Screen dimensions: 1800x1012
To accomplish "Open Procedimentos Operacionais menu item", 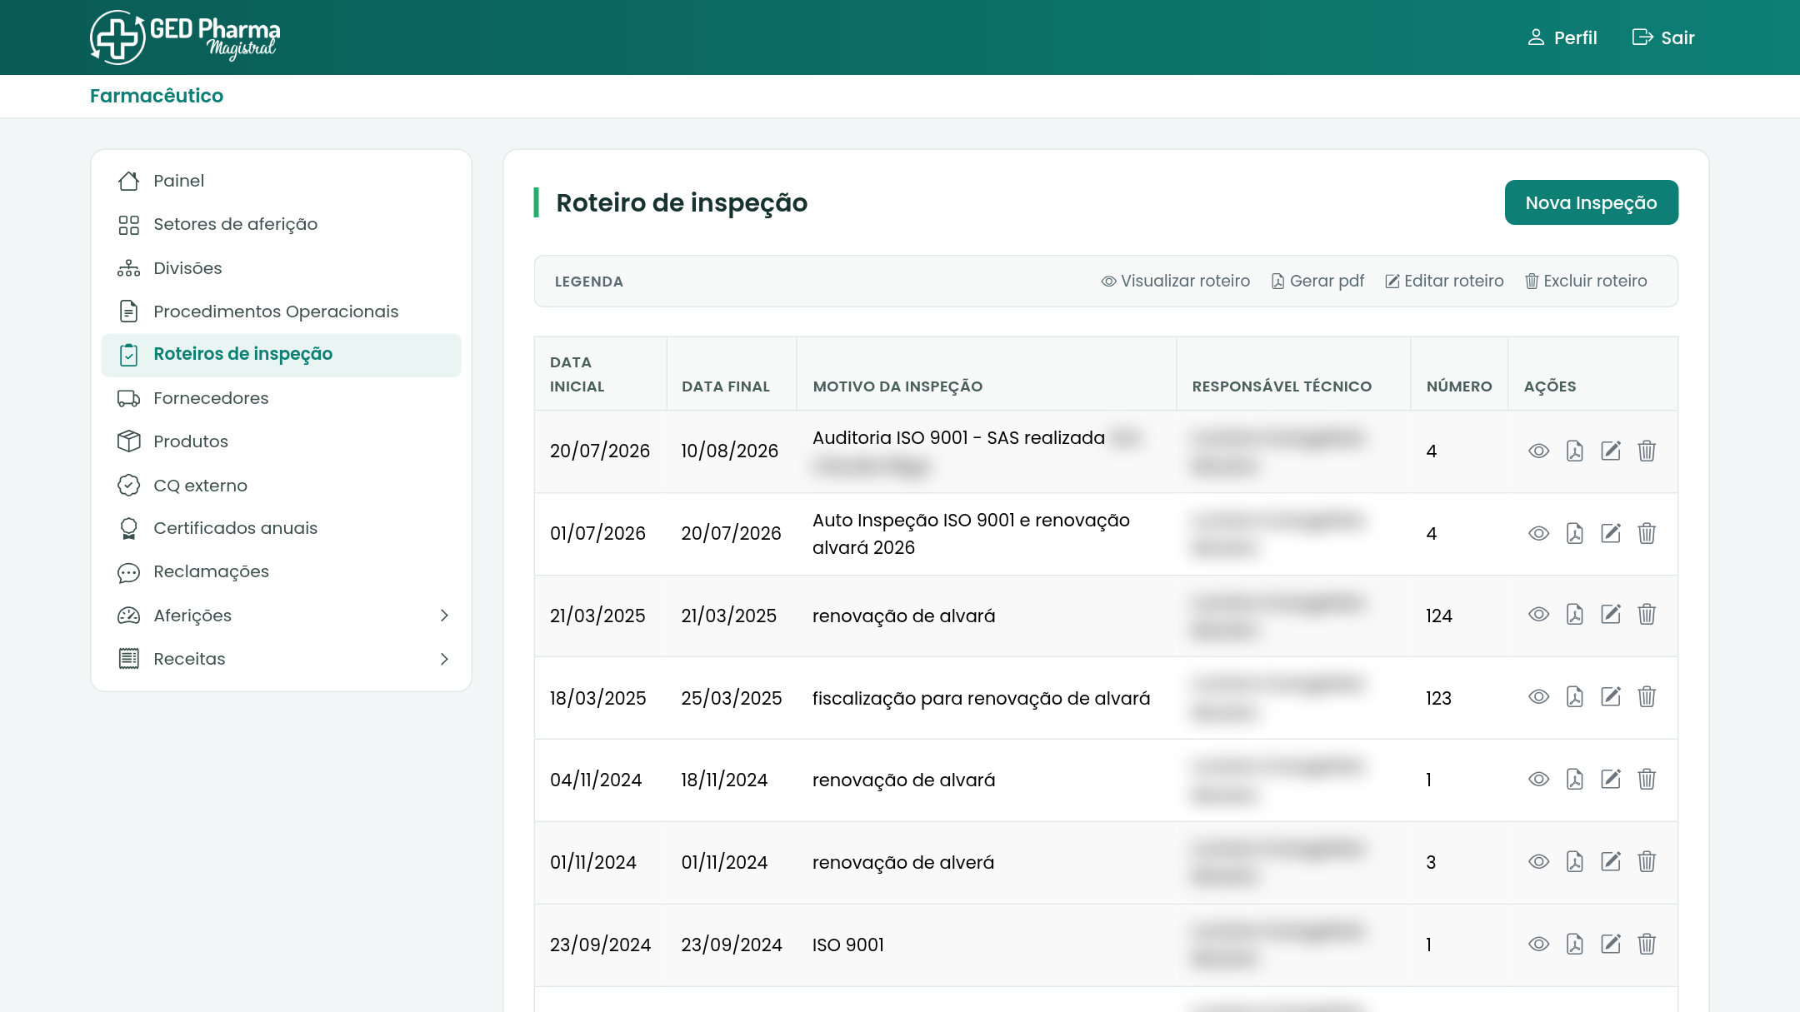I will pyautogui.click(x=281, y=312).
